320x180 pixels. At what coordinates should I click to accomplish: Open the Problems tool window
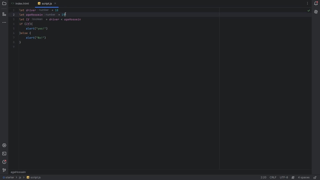click(4, 162)
